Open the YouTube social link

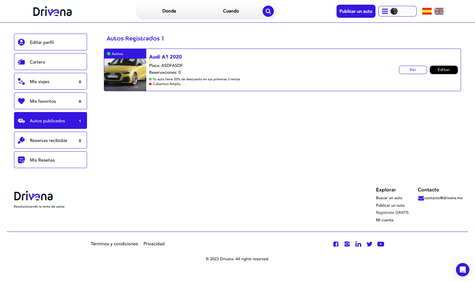pyautogui.click(x=380, y=244)
